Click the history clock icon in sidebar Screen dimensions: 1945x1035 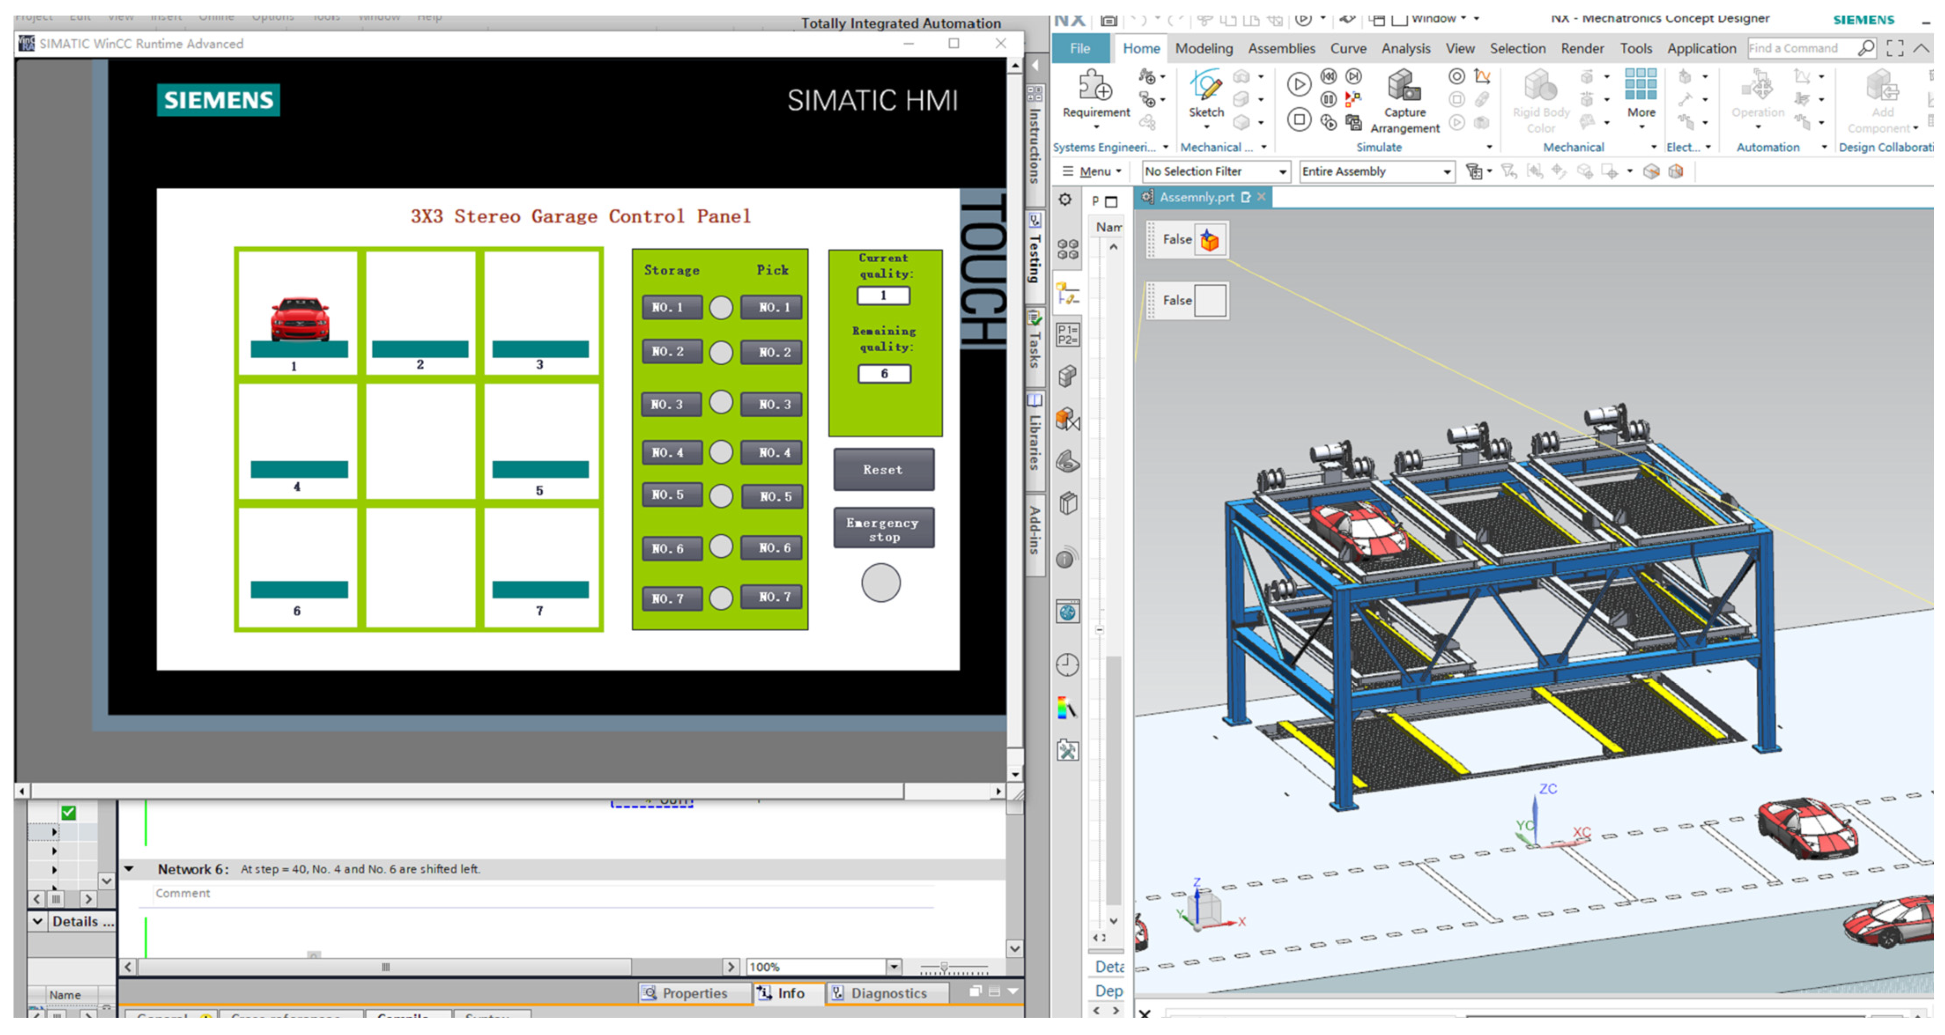click(x=1067, y=665)
